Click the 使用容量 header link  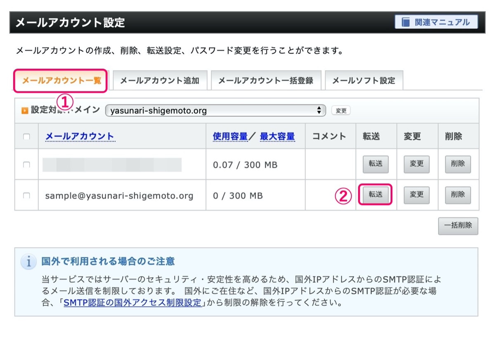pos(230,136)
